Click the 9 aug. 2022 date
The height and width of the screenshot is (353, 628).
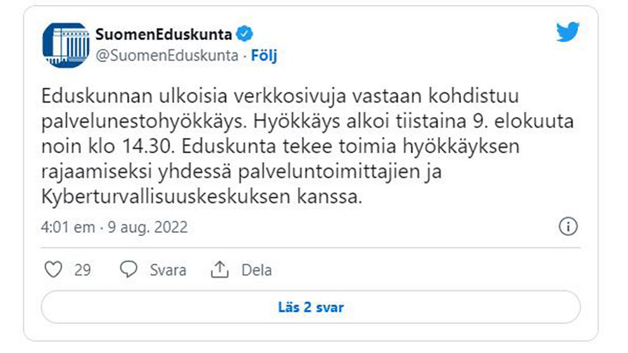pos(148,227)
